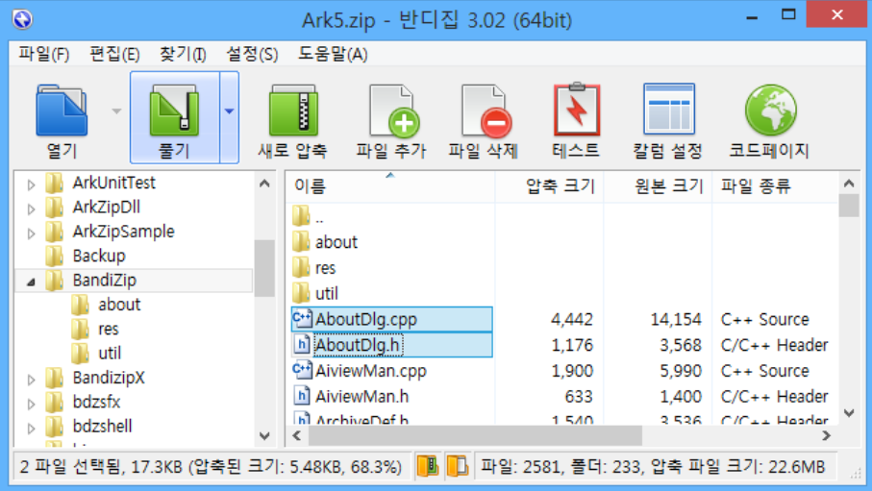Click the AiviewMan.cpp C++ file icon

[x=302, y=370]
